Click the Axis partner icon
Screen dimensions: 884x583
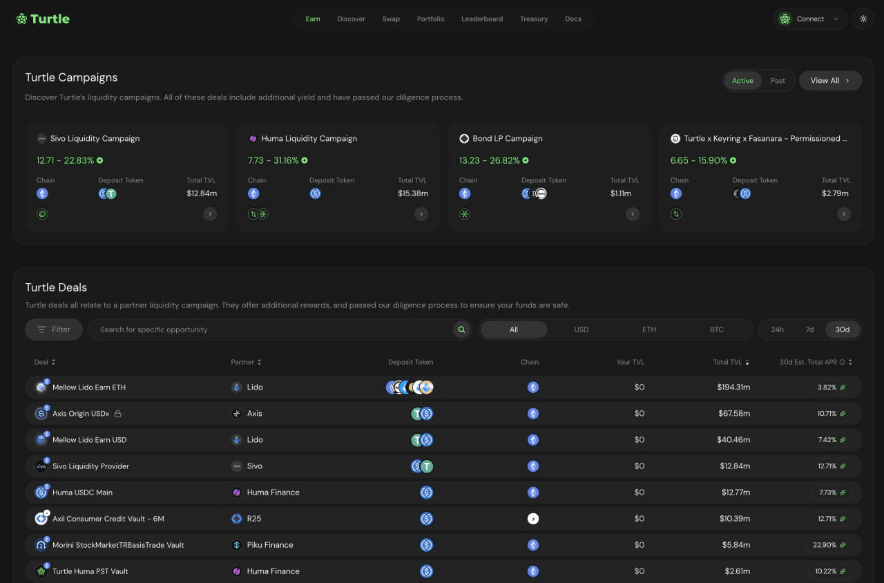(237, 414)
